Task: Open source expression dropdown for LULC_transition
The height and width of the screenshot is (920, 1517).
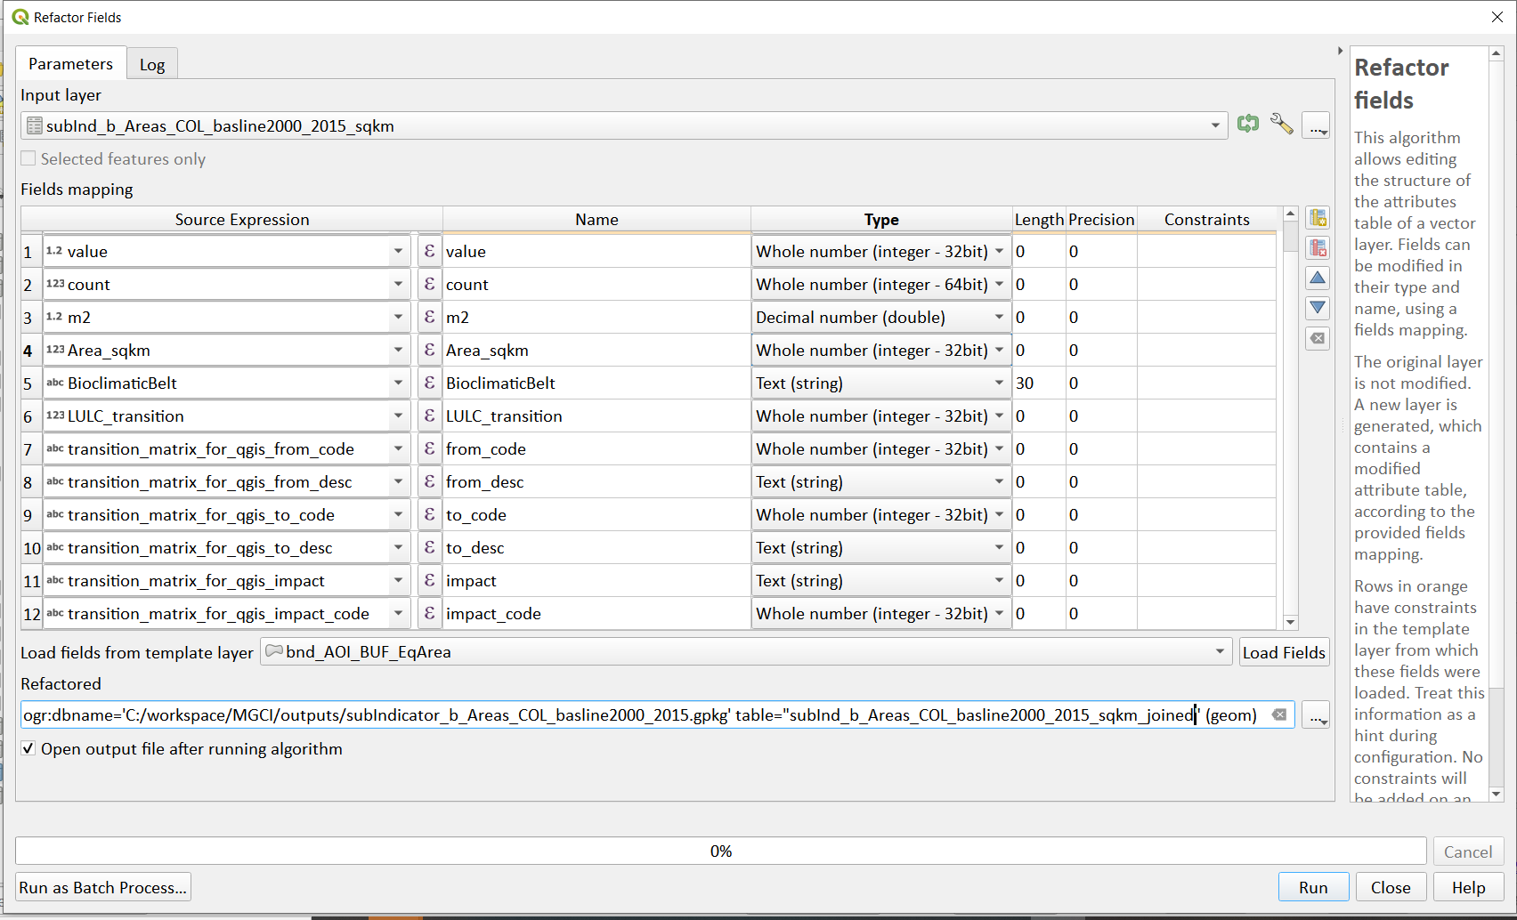Action: [x=398, y=416]
